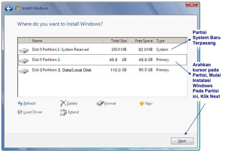Image resolution: width=225 pixels, height=152 pixels.
Task: Select 'Disk 0 Partition 1: System Reserved'
Action: [103, 49]
